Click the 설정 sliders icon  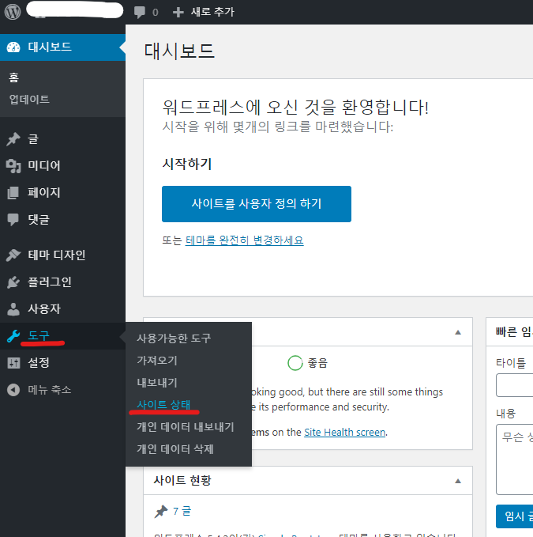click(13, 363)
